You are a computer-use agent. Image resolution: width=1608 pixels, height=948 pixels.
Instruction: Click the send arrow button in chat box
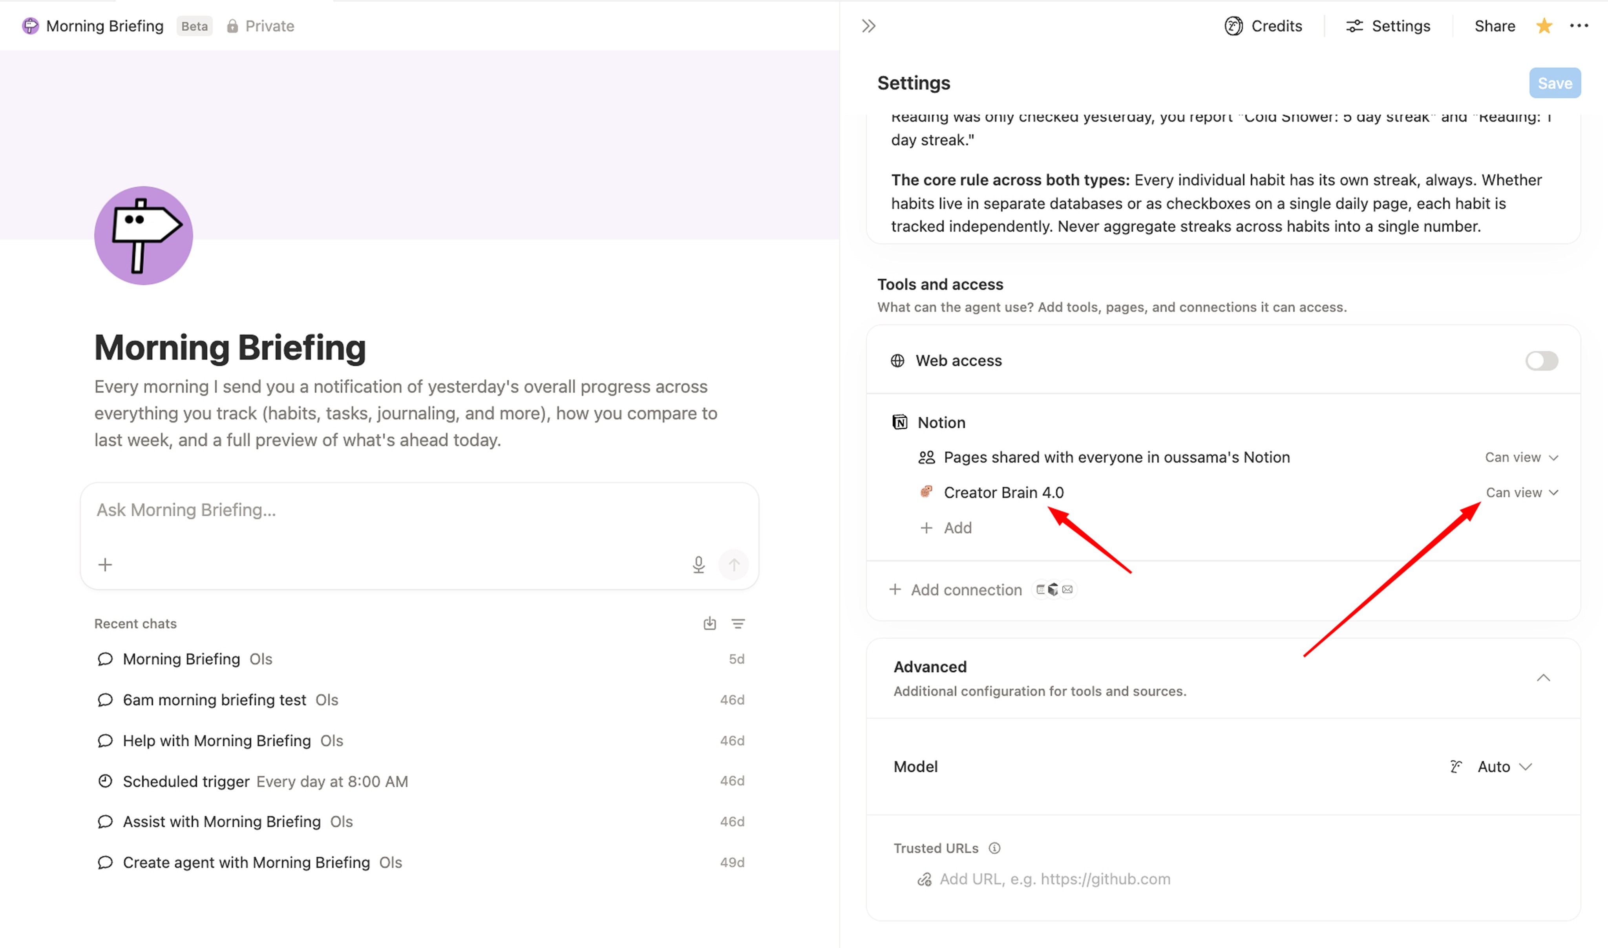coord(734,565)
